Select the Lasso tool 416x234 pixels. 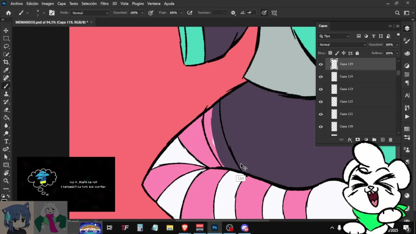click(6, 46)
